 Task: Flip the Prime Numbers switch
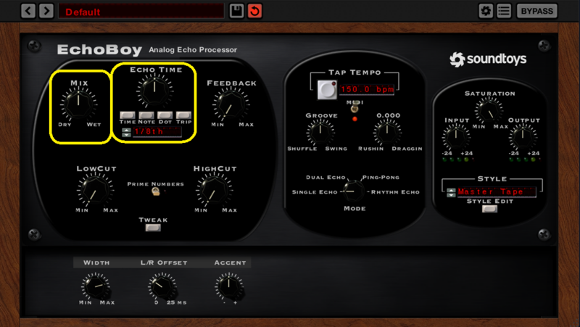point(156,191)
